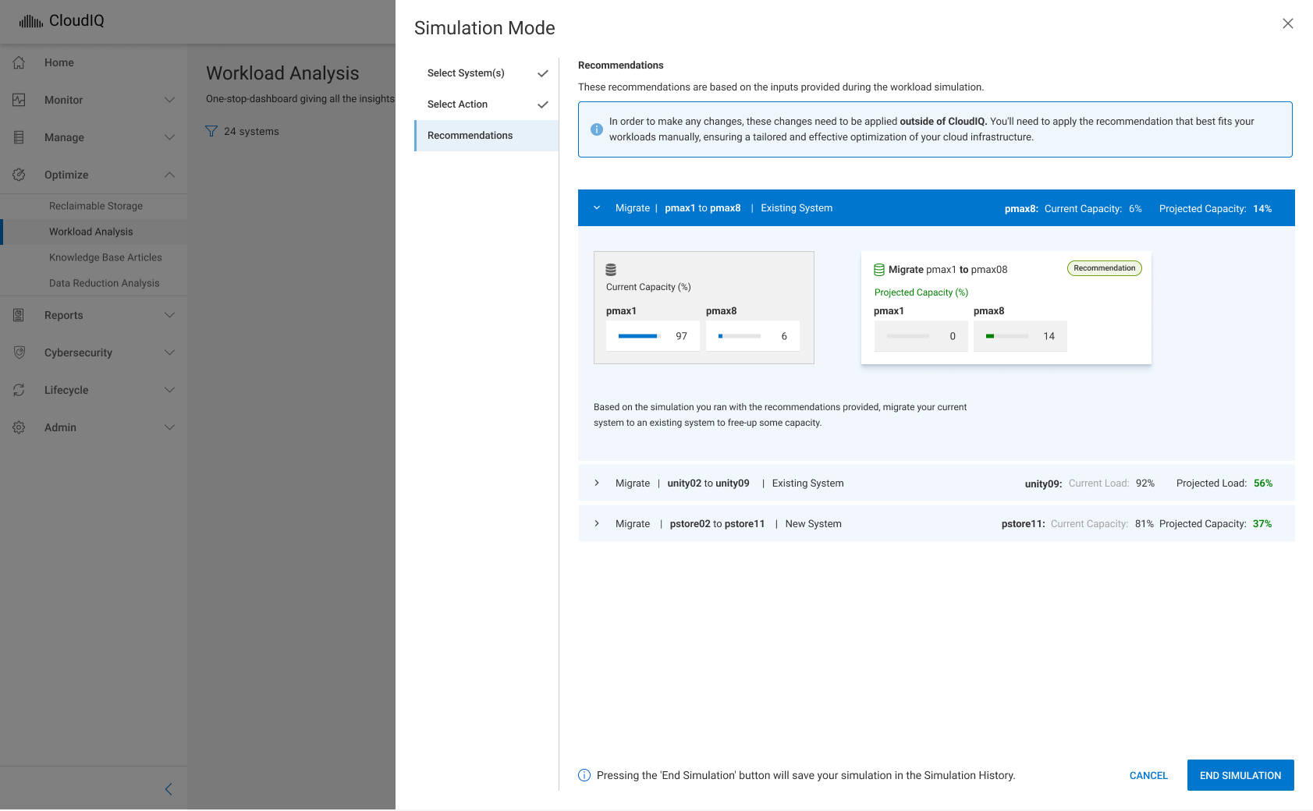Expand the Lifecycle menu chevron
The height and width of the screenshot is (811, 1313).
click(x=169, y=390)
